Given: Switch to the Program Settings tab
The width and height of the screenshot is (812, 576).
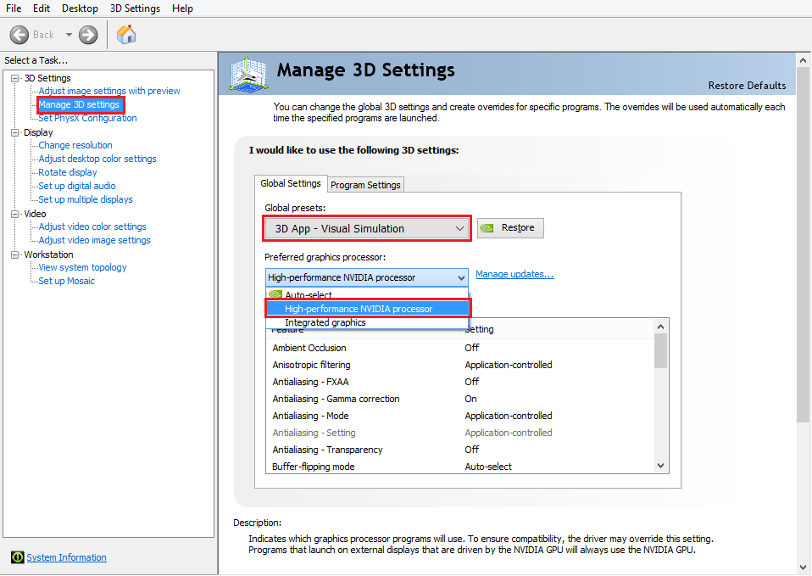Looking at the screenshot, I should coord(365,185).
